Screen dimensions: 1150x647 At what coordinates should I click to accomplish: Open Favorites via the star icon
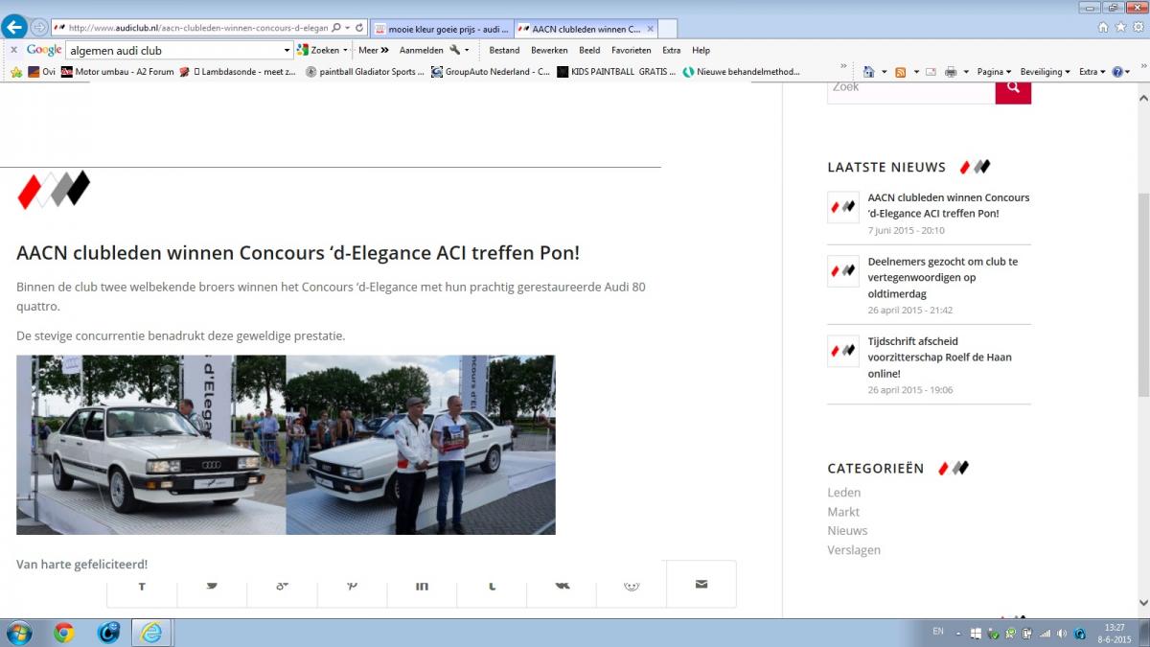[x=1120, y=27]
